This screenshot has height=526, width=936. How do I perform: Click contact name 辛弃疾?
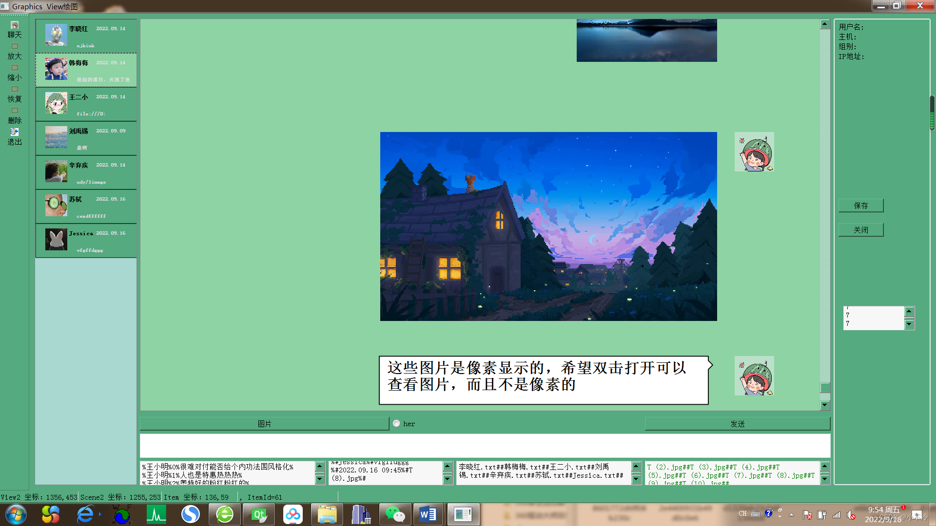tap(78, 165)
